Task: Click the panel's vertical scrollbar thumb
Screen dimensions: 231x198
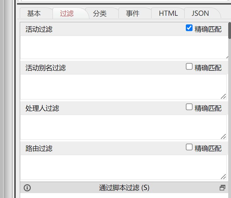Action: pos(229,31)
